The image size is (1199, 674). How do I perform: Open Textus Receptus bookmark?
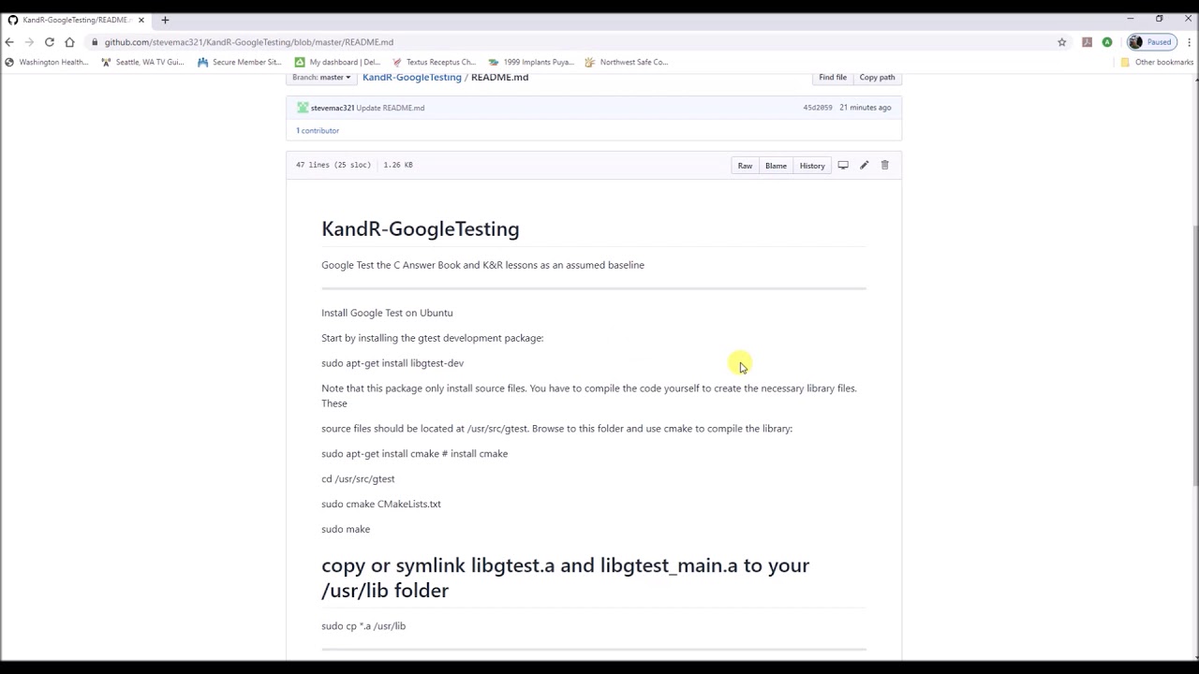point(434,63)
